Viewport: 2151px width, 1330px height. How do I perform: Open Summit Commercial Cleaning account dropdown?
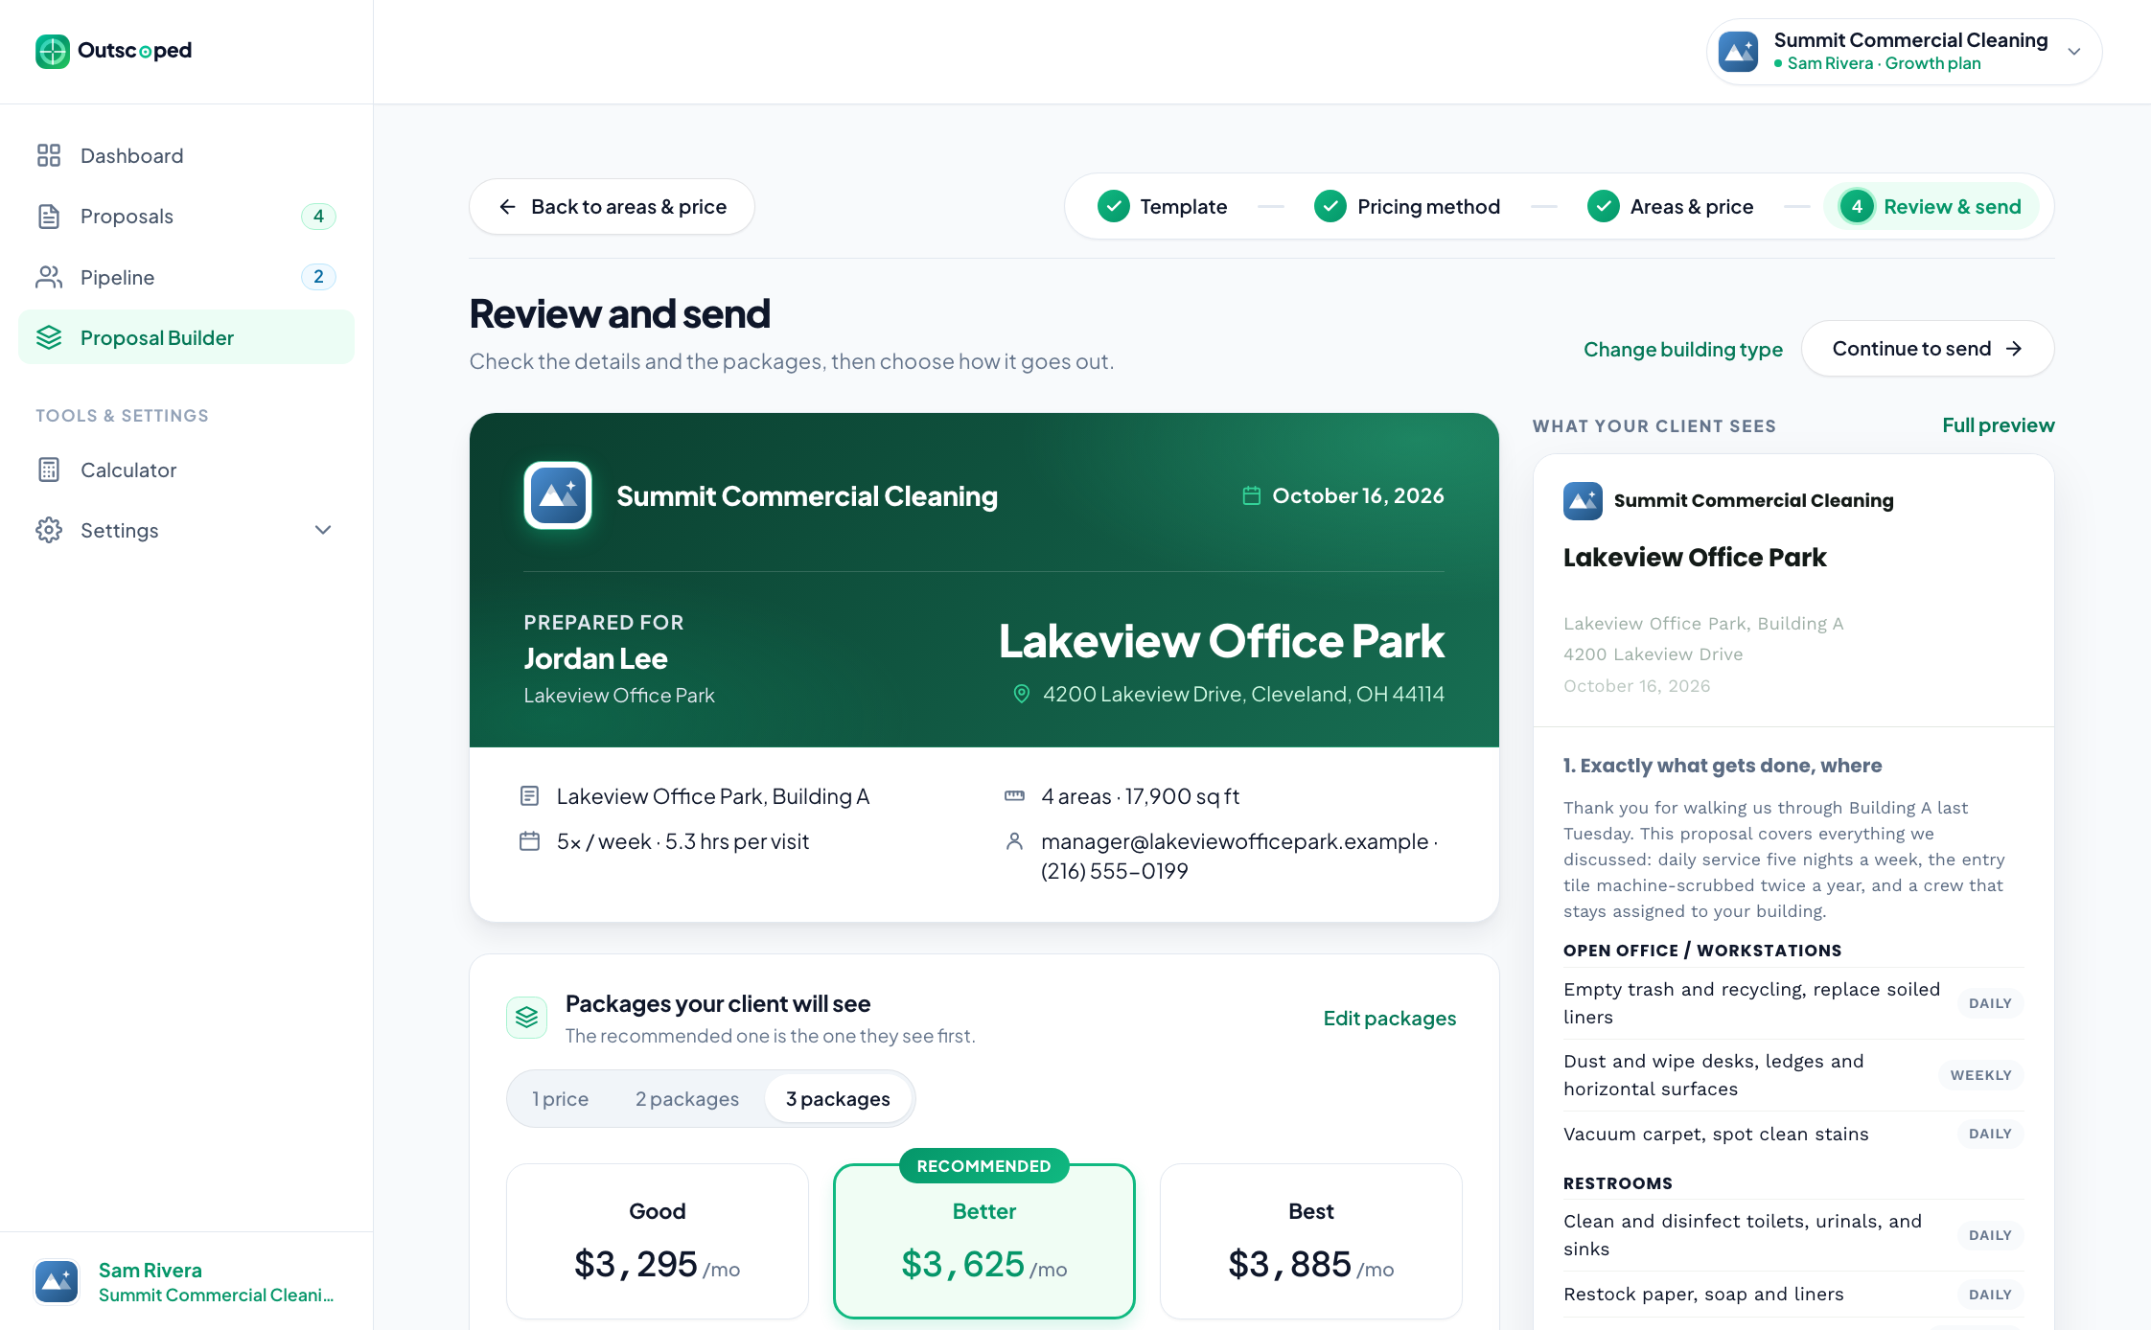pyautogui.click(x=1904, y=52)
